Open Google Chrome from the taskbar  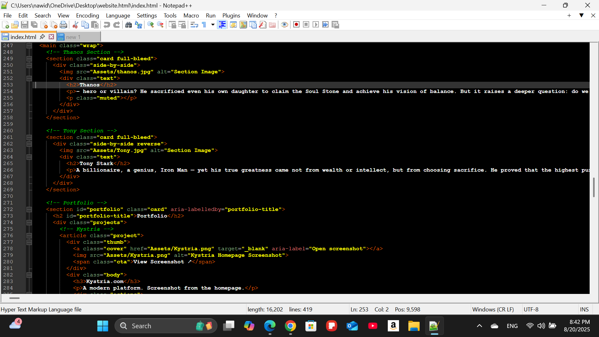click(290, 326)
